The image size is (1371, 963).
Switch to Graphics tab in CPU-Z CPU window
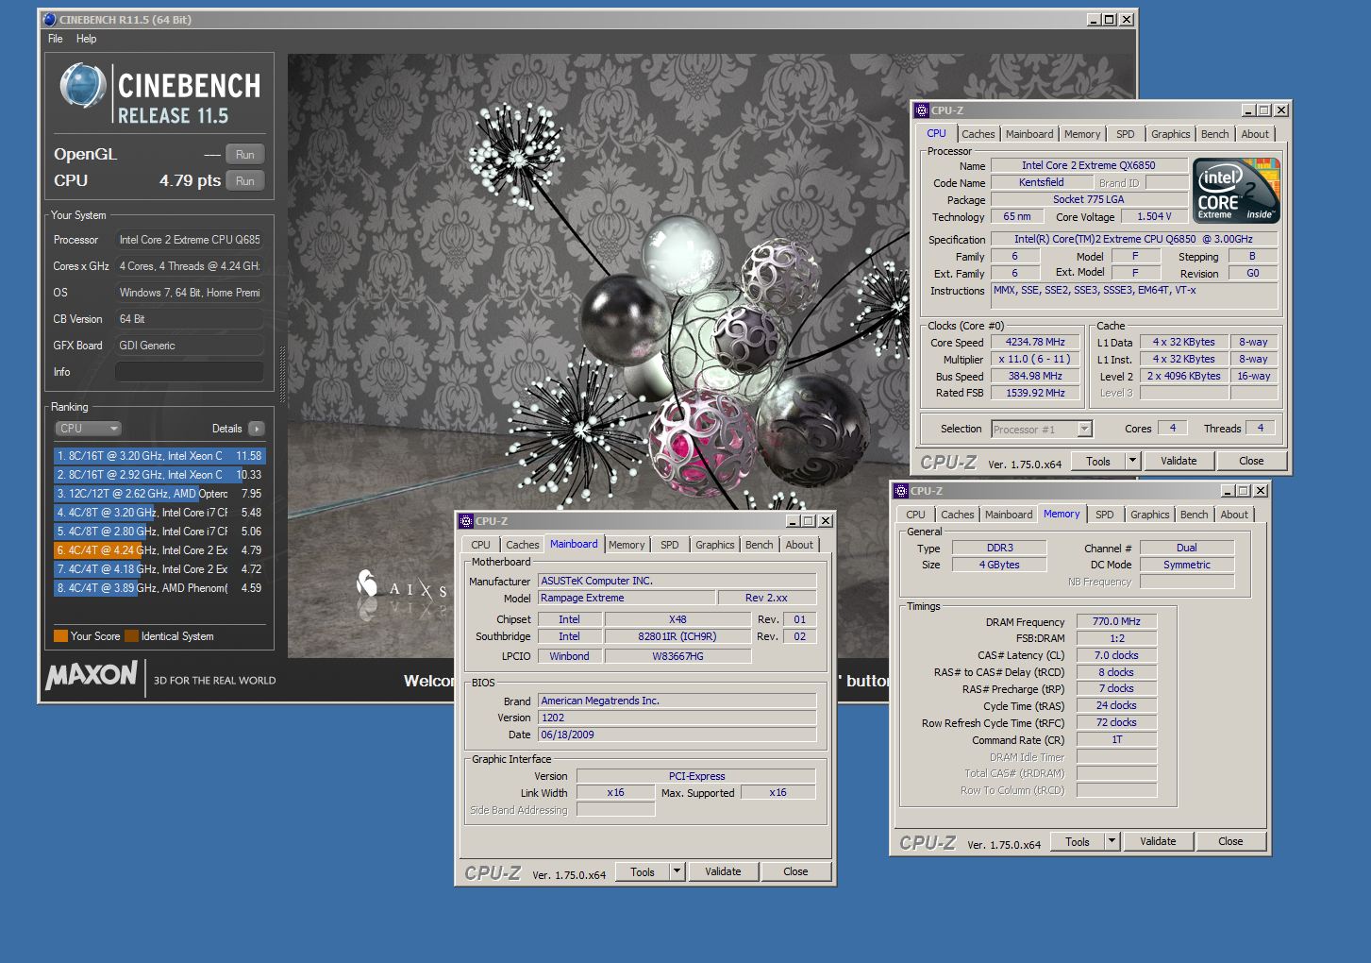click(1170, 134)
